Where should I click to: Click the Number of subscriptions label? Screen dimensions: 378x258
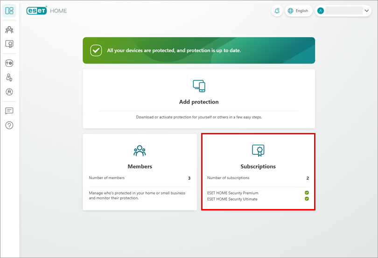click(x=228, y=178)
